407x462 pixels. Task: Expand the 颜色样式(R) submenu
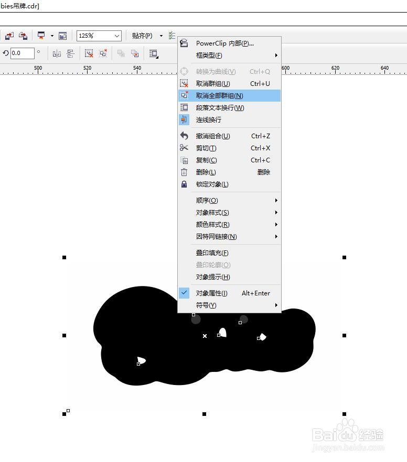point(229,225)
